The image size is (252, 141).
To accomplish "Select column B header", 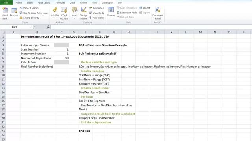I will pos(37,32).
